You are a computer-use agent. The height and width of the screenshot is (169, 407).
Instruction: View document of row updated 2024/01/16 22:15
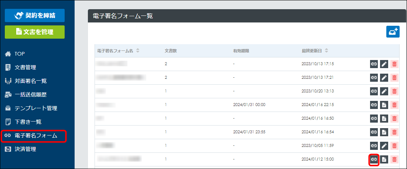(384, 105)
